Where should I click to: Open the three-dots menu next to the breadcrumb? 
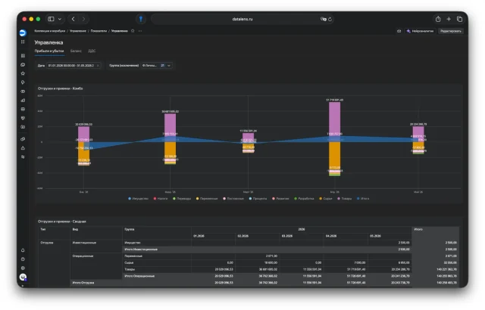coord(140,31)
